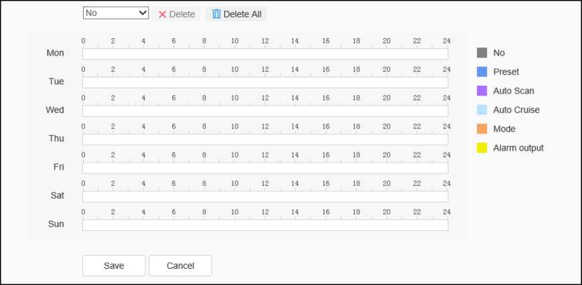The width and height of the screenshot is (582, 285).
Task: Click the trash can Delete All icon
Action: [x=216, y=14]
